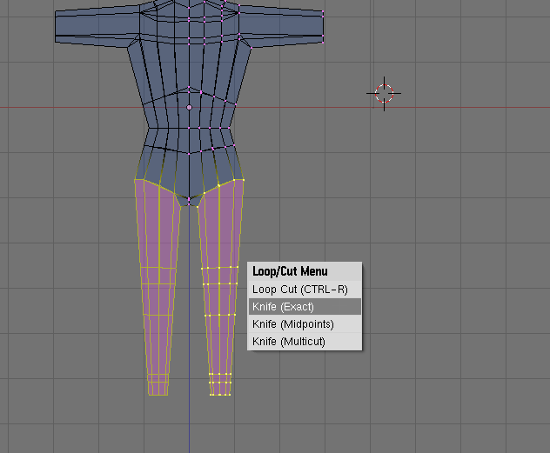Image resolution: width=550 pixels, height=453 pixels.
Task: Click the pink object center dot
Action: (x=189, y=107)
